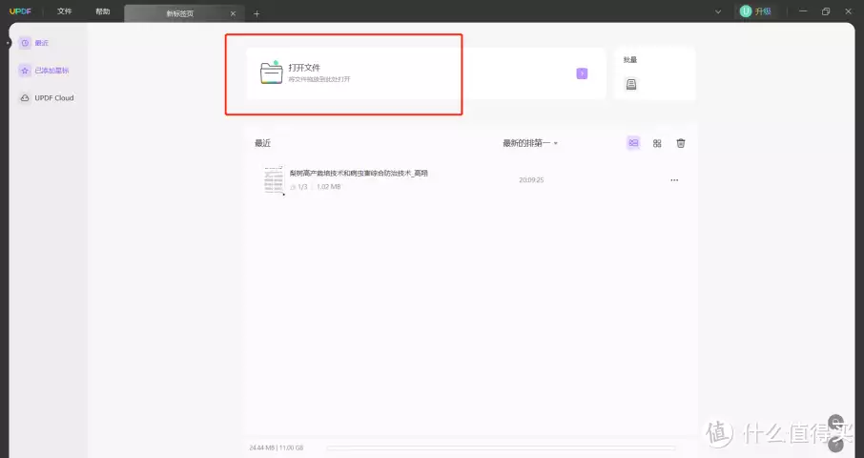The height and width of the screenshot is (458, 864).
Task: Switch to grid thumbnail view
Action: 657,143
